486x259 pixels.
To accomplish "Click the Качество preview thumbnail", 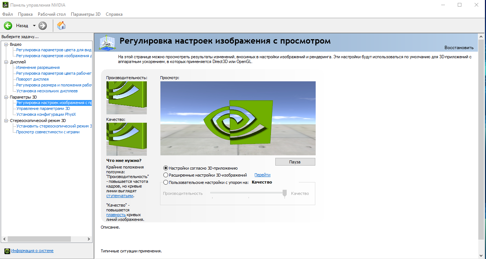I will (x=127, y=139).
